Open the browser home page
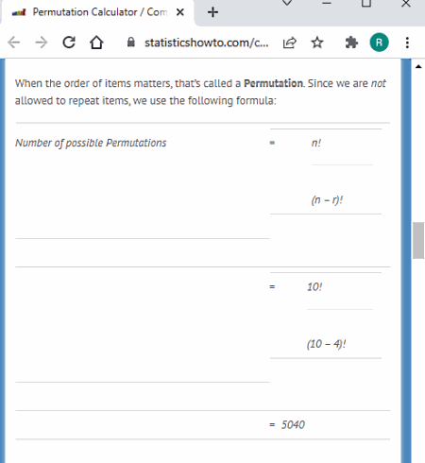This screenshot has height=463, width=425. [96, 43]
